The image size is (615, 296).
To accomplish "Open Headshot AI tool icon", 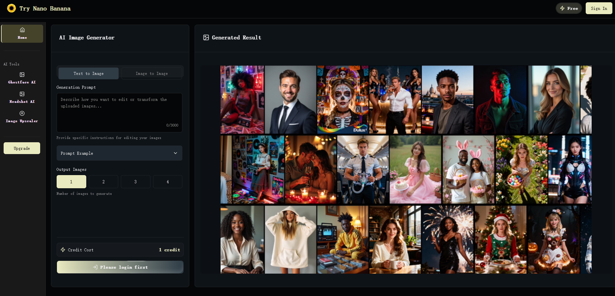I will point(22,94).
